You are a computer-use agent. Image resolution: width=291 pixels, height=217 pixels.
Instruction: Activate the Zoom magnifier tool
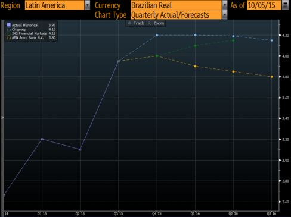pos(156,23)
